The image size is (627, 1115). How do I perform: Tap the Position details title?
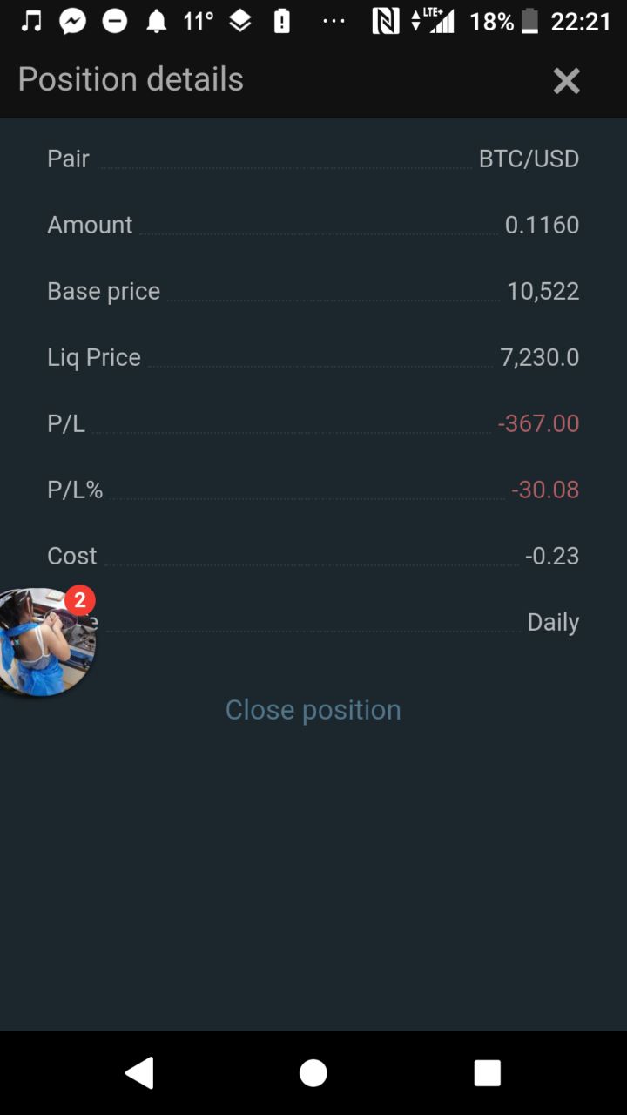(x=131, y=79)
